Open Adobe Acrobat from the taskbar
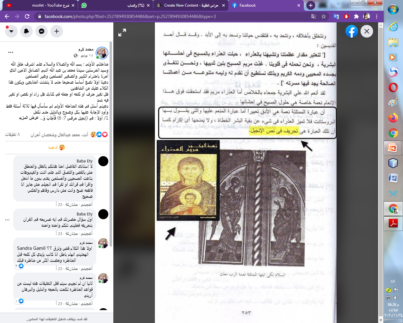This screenshot has height=323, width=403. 393,224
